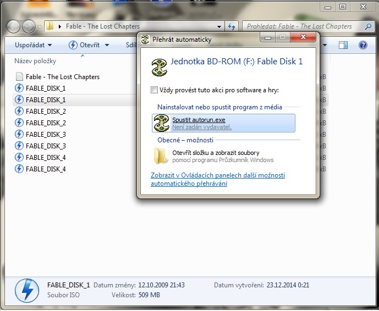The image size is (379, 311).
Task: Click the magnifier icon in search box
Action: pyautogui.click(x=368, y=26)
